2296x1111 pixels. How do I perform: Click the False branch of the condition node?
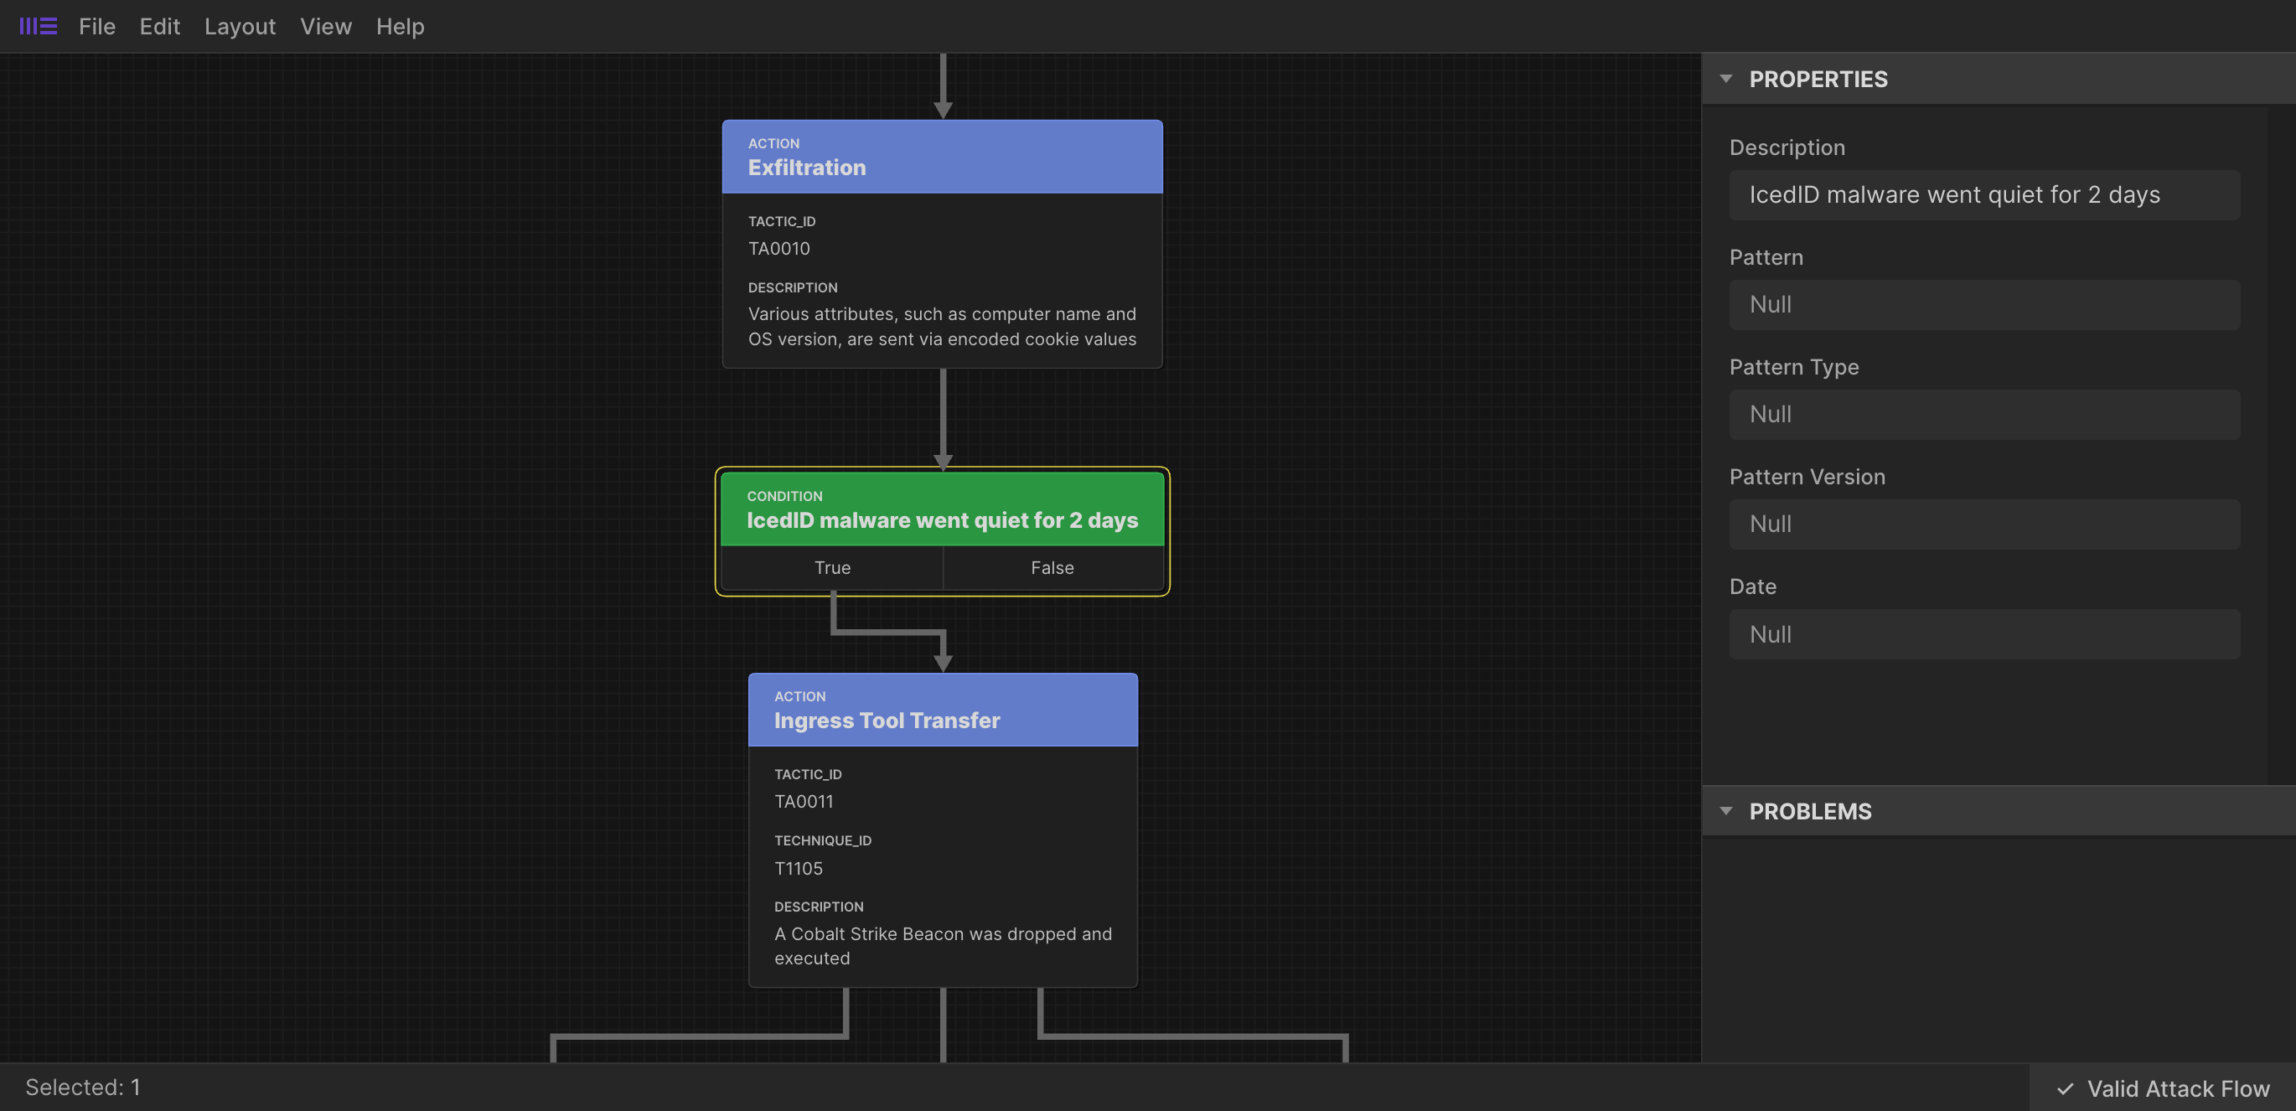[1052, 567]
